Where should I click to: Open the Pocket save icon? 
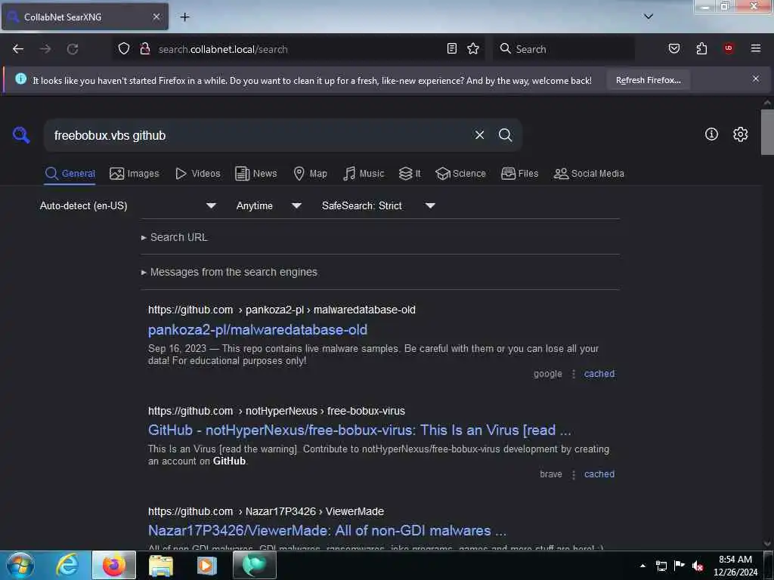673,48
